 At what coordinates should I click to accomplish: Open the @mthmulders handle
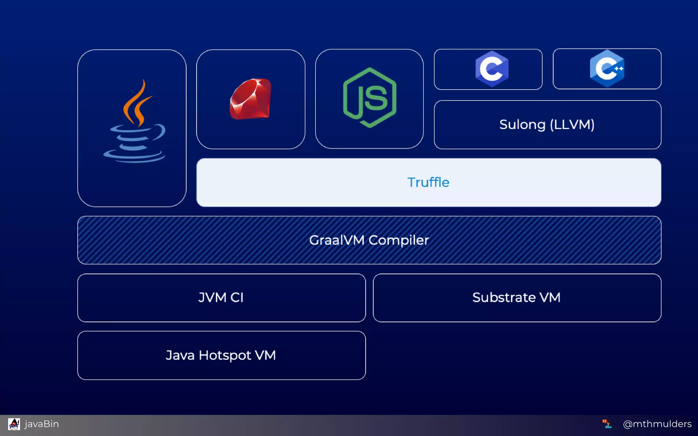[x=657, y=424]
